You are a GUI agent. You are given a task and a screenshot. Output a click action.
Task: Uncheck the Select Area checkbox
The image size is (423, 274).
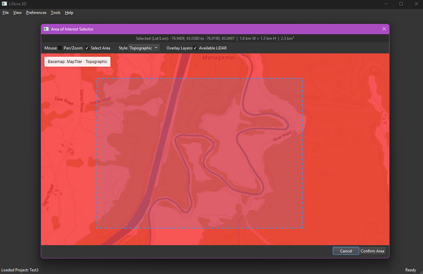(87, 48)
